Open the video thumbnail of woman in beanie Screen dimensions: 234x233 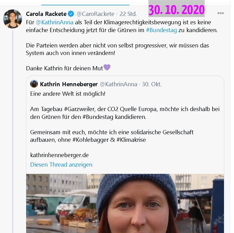click(x=125, y=203)
